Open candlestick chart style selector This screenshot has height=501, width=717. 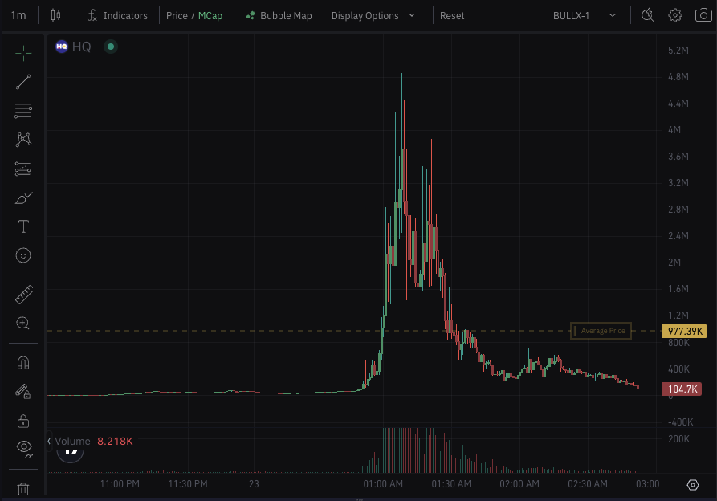pos(55,15)
